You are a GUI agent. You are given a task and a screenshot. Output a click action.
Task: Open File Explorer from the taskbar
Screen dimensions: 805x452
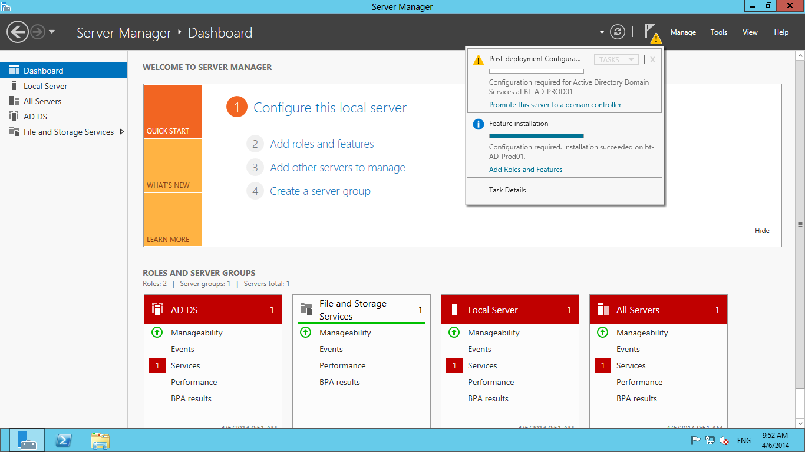click(100, 440)
